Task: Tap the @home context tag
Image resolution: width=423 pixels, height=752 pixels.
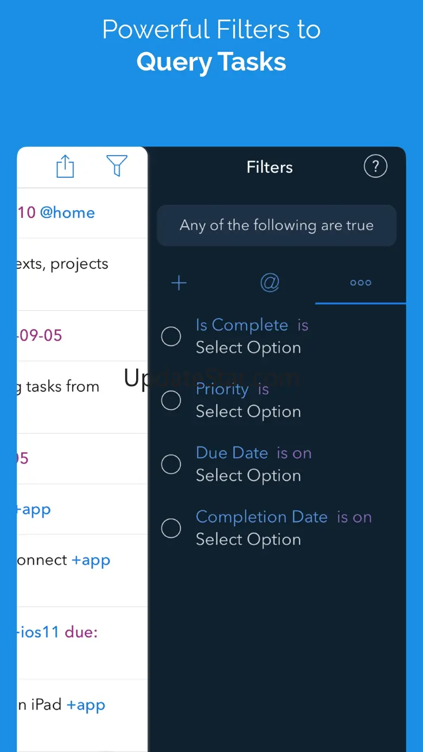Action: tap(67, 213)
